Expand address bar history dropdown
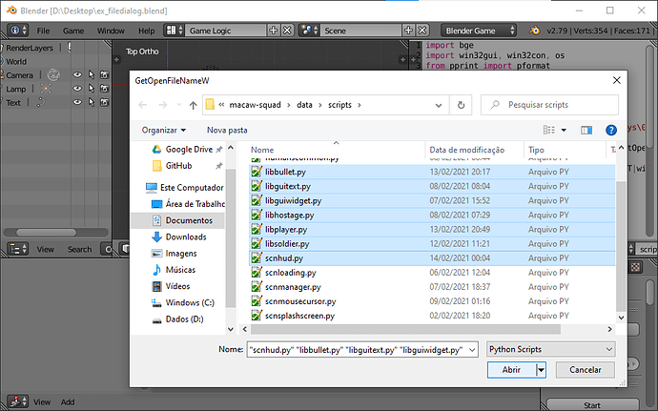Screen dimensions: 658x411 (x=439, y=105)
